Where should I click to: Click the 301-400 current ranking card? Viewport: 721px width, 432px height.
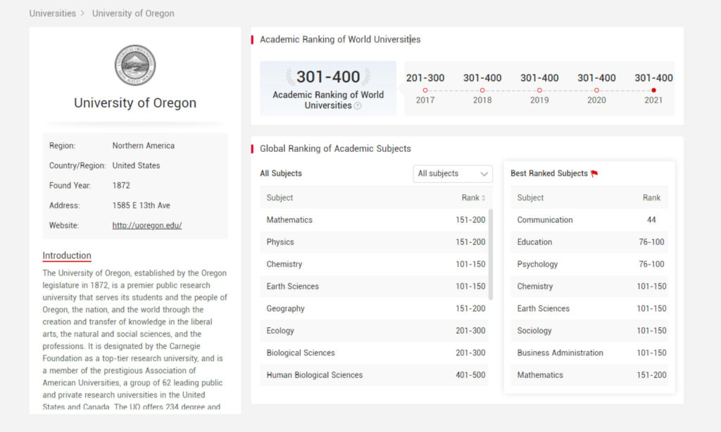(328, 88)
